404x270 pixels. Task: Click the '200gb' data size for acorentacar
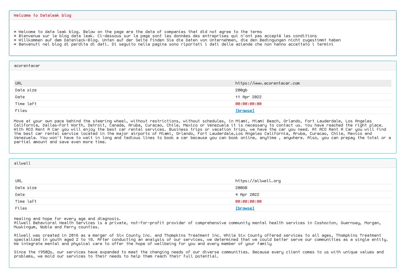tap(241, 90)
